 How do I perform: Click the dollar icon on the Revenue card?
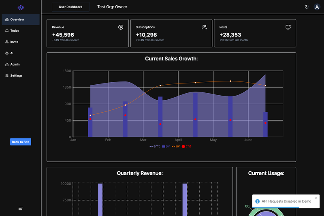coord(121,27)
